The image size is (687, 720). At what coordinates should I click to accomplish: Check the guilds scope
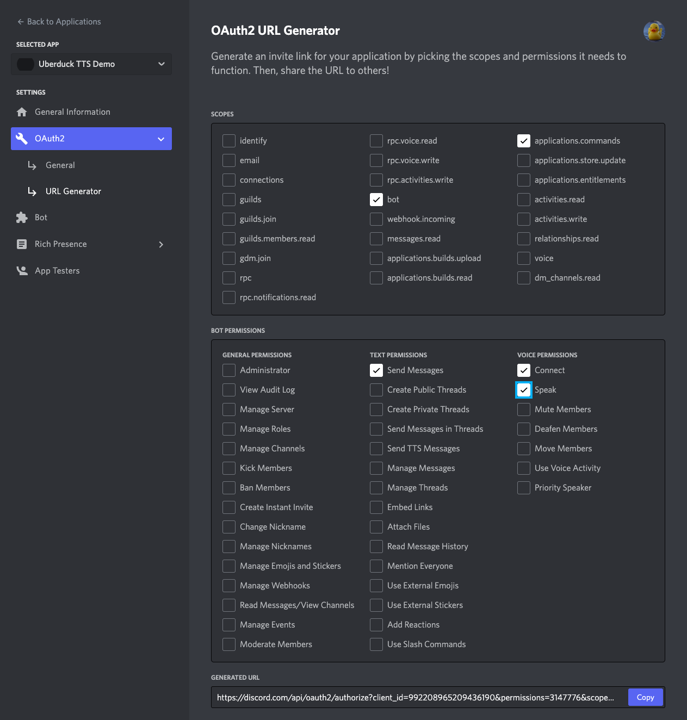pos(229,200)
